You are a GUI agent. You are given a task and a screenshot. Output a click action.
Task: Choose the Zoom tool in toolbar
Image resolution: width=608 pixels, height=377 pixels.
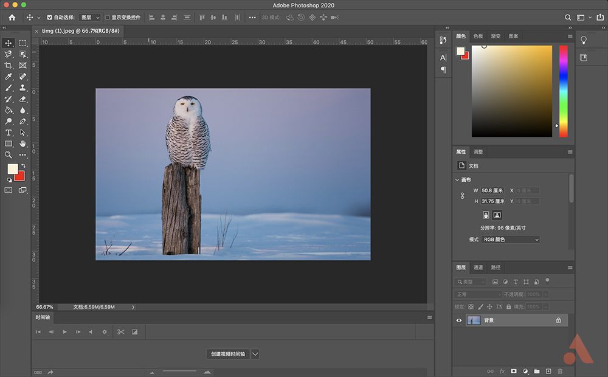click(x=9, y=154)
